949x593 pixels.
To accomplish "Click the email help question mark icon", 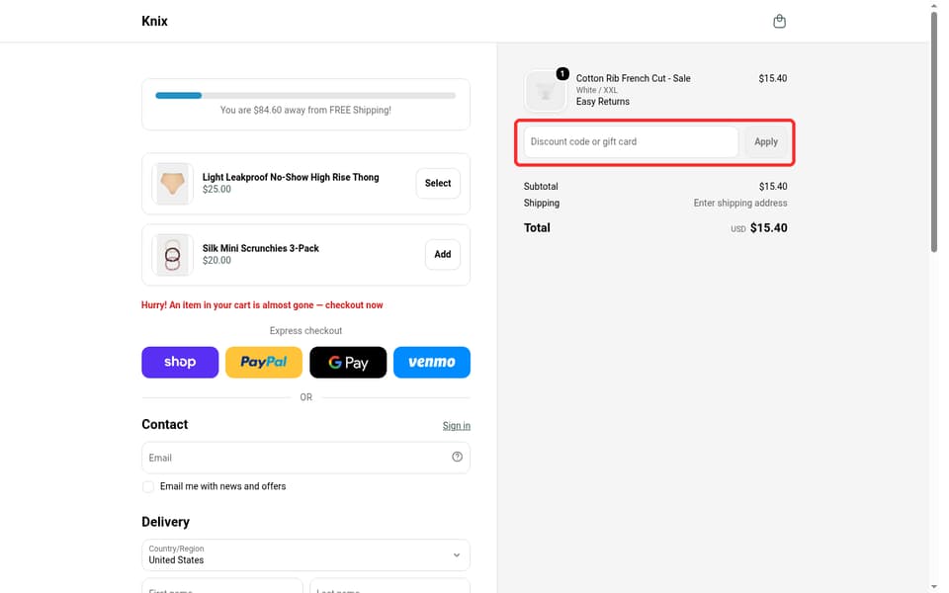I will [x=457, y=457].
